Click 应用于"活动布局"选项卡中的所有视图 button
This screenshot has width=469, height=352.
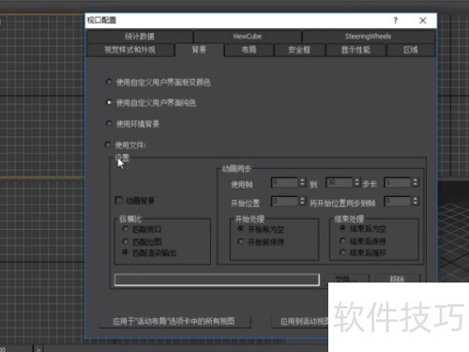coord(174,321)
